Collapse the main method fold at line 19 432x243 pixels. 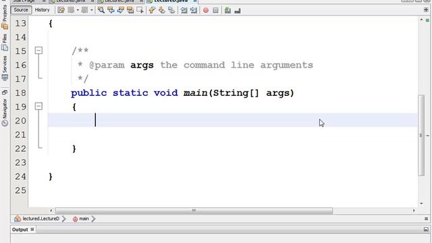(x=38, y=106)
